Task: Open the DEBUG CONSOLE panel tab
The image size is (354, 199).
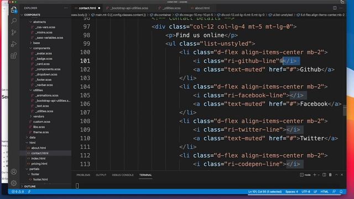Action: pyautogui.click(x=123, y=175)
